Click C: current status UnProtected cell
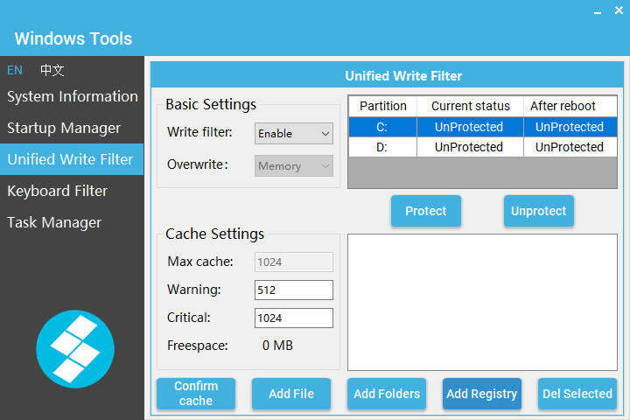The width and height of the screenshot is (630, 420). 470,127
